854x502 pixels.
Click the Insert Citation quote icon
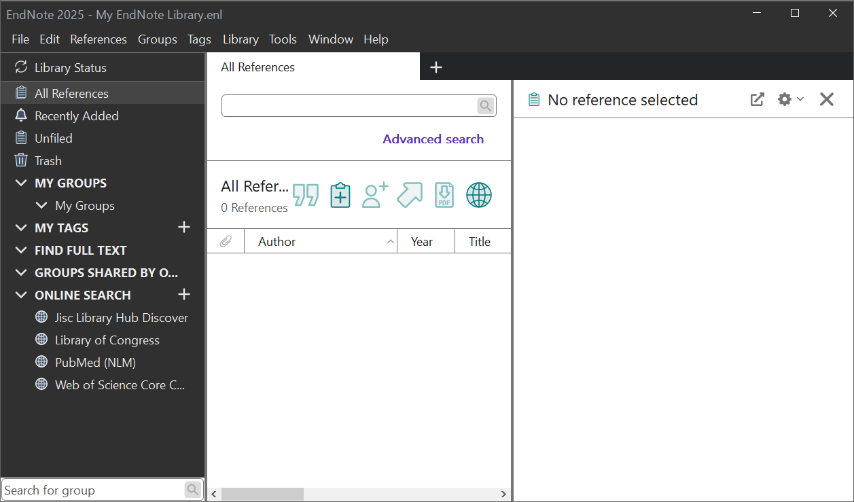click(x=306, y=195)
